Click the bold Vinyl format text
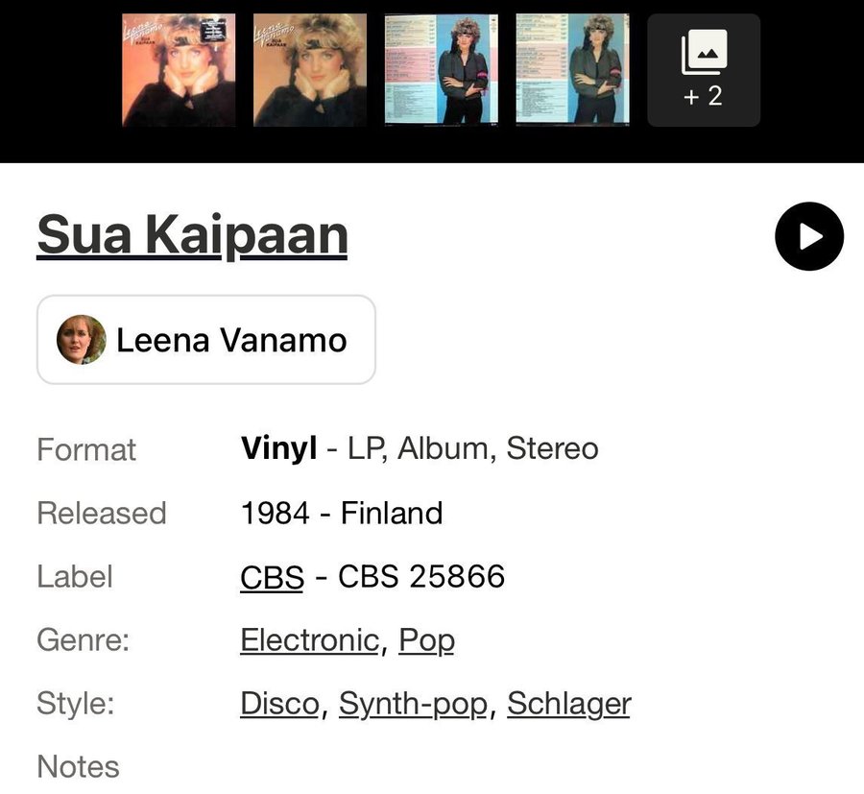Viewport: 864px width, 794px height. 278,449
